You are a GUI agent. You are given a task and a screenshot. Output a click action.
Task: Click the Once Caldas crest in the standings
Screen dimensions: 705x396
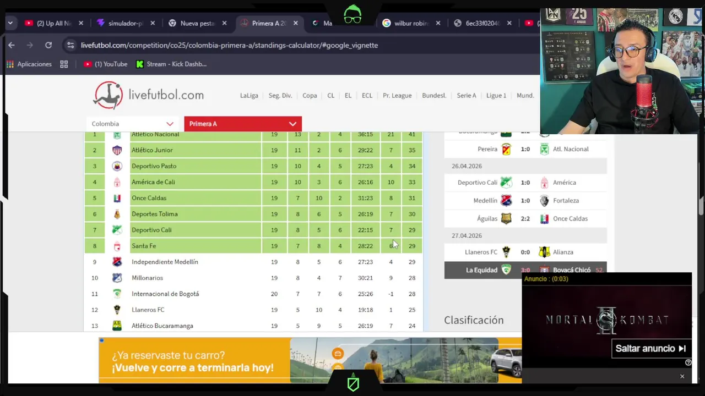click(117, 198)
